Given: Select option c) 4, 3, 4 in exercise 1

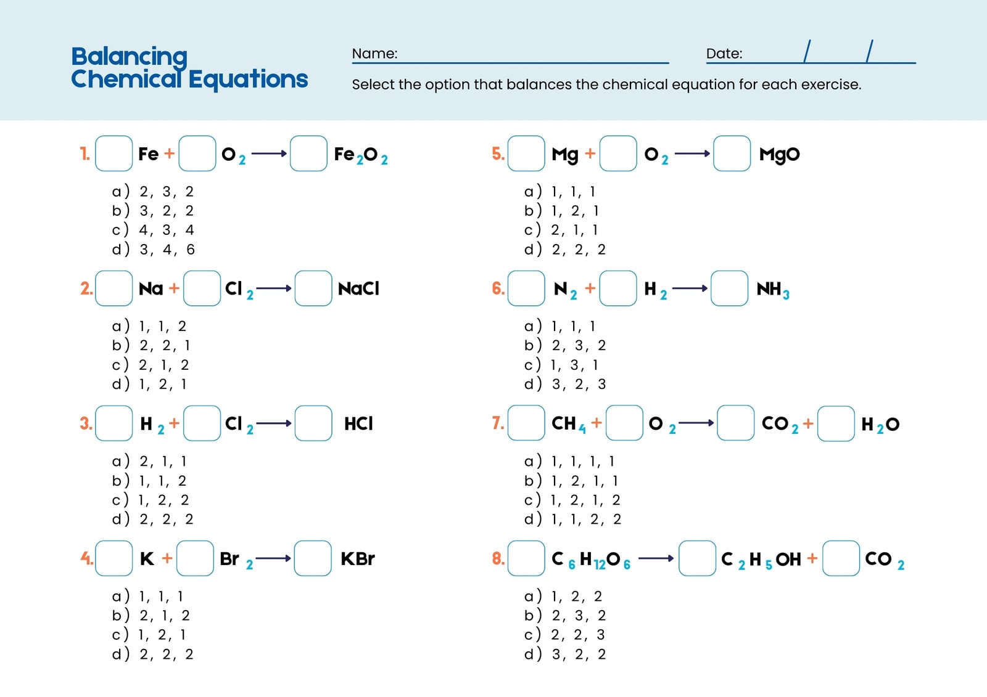Looking at the screenshot, I should tap(153, 230).
